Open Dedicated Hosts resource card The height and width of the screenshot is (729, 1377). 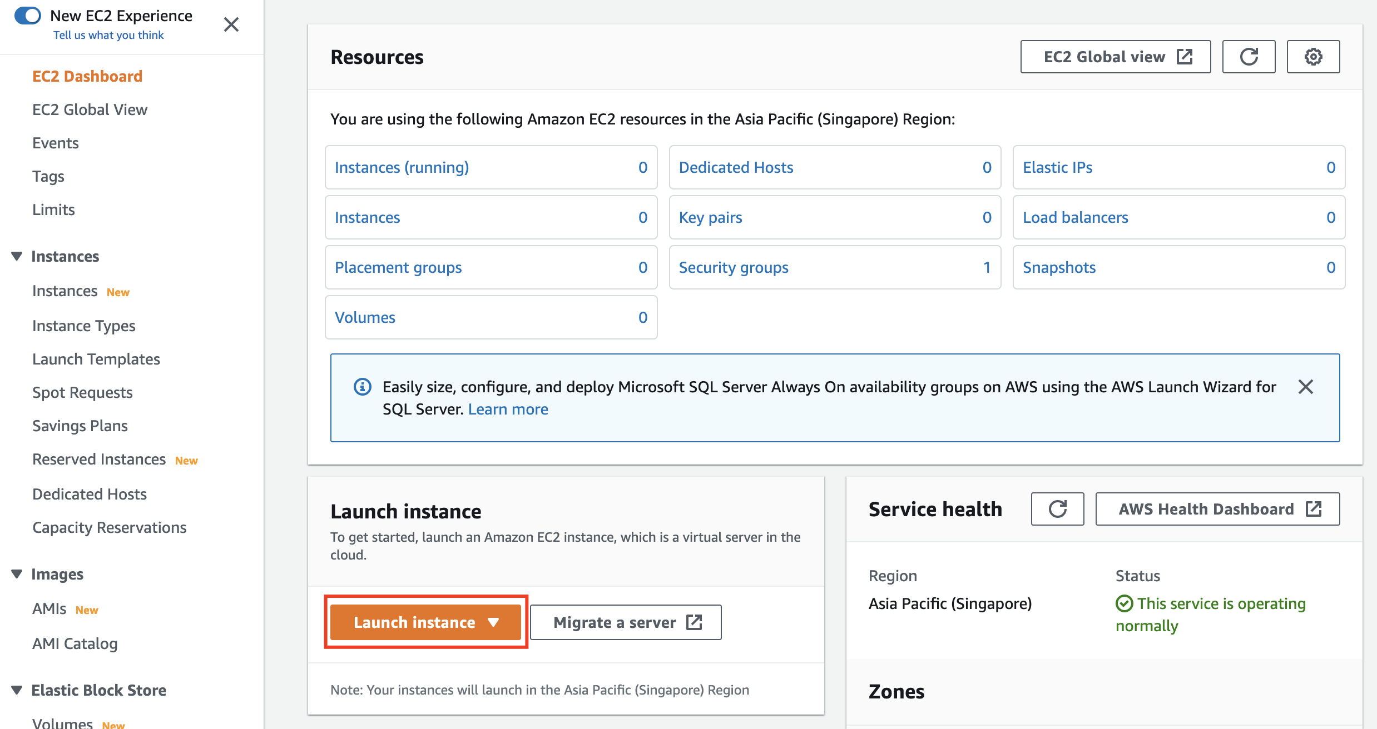coord(736,167)
